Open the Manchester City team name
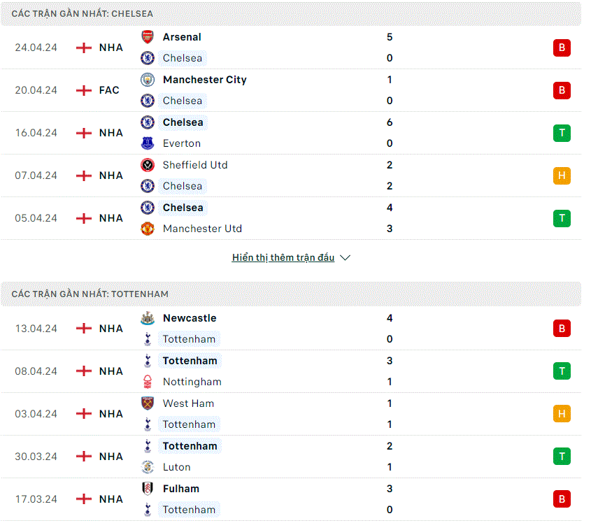This screenshot has width=591, height=523. click(205, 80)
